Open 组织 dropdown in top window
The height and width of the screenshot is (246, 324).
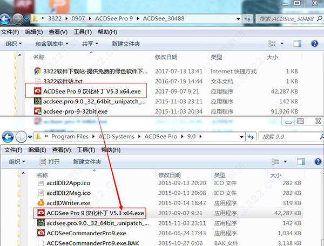coord(13,44)
